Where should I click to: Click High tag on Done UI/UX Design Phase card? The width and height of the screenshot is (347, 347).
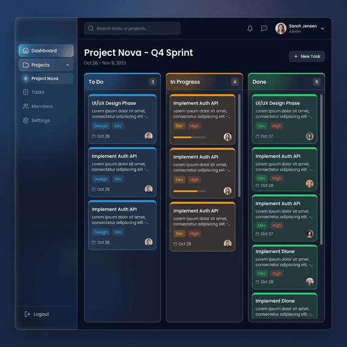pyautogui.click(x=277, y=126)
